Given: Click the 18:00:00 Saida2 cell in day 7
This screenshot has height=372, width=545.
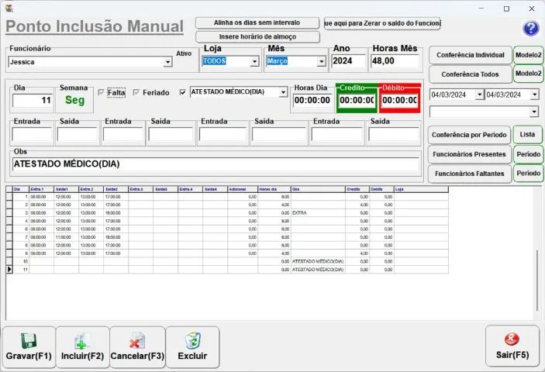Looking at the screenshot, I should (116, 237).
